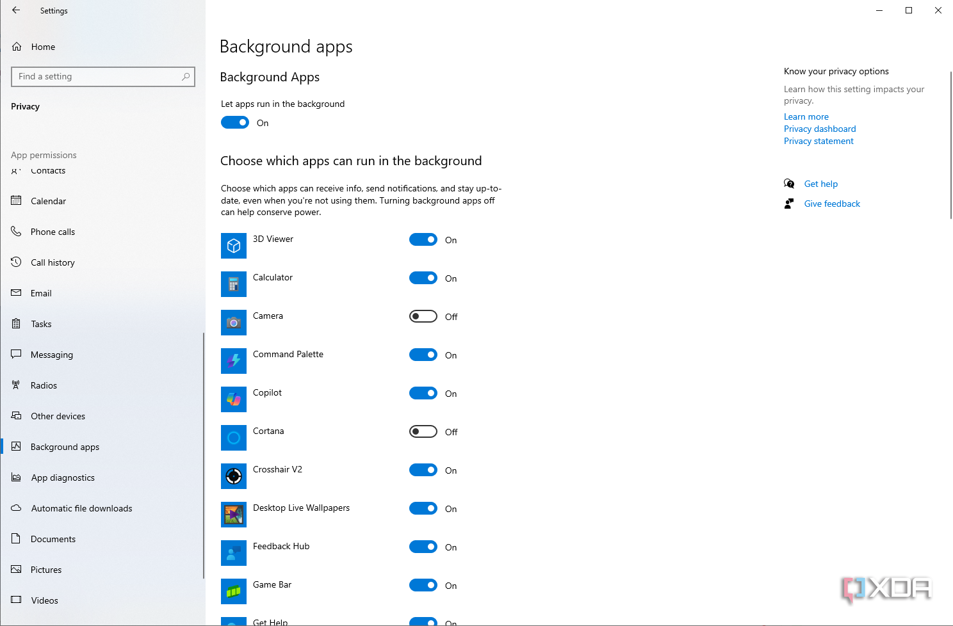Enable the Cortana background toggle
This screenshot has width=953, height=626.
[423, 431]
